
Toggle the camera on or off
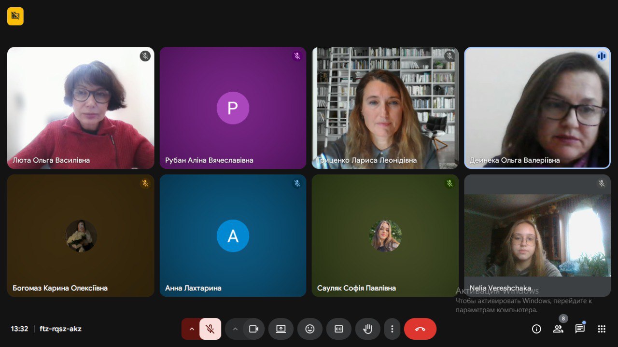click(253, 329)
